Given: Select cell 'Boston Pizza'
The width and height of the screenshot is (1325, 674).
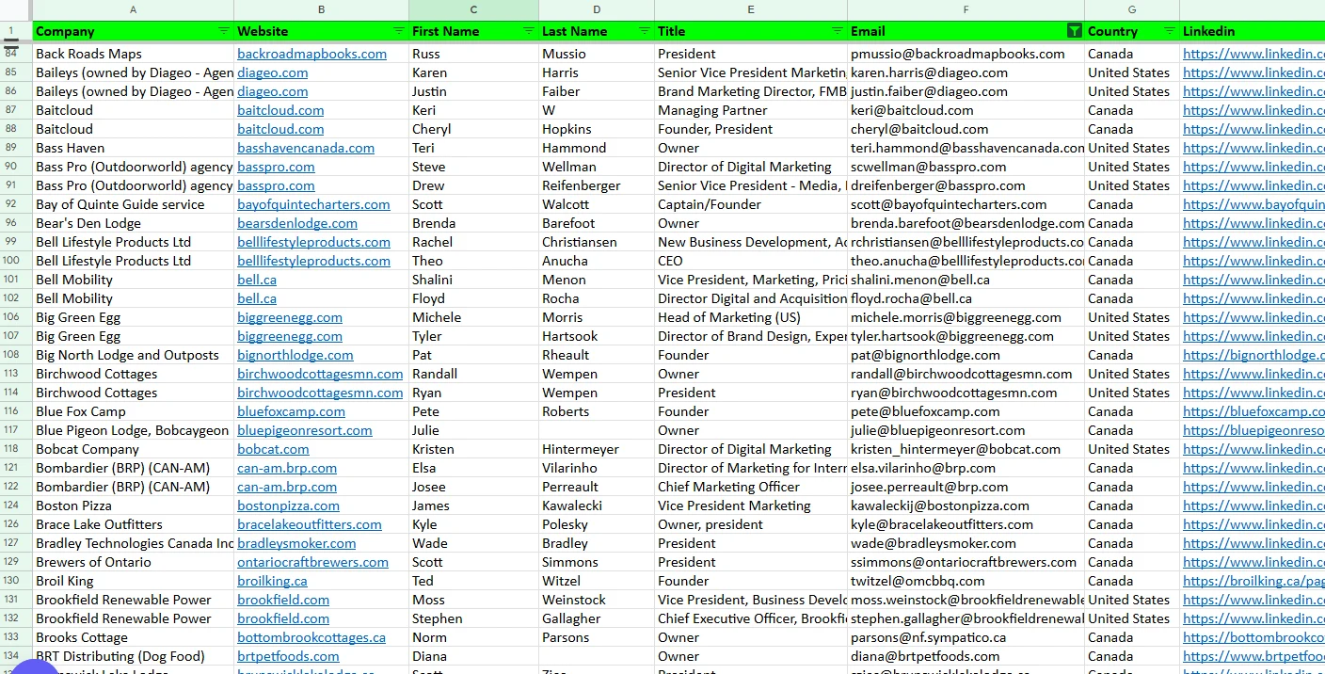Looking at the screenshot, I should pyautogui.click(x=133, y=505).
